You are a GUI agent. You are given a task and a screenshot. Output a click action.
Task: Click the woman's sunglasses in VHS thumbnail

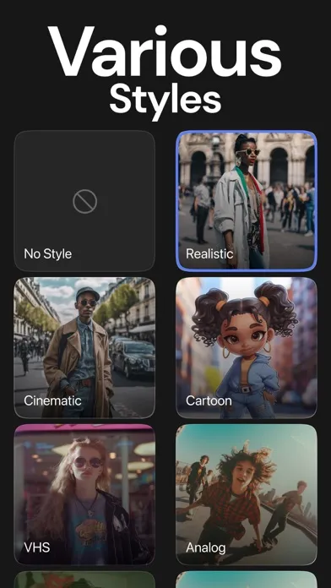pyautogui.click(x=87, y=463)
